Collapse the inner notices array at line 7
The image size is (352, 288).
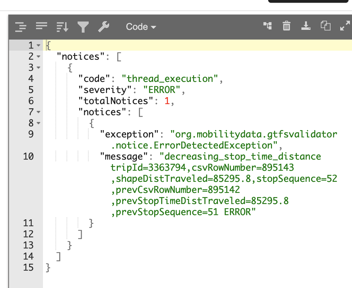[x=38, y=112]
